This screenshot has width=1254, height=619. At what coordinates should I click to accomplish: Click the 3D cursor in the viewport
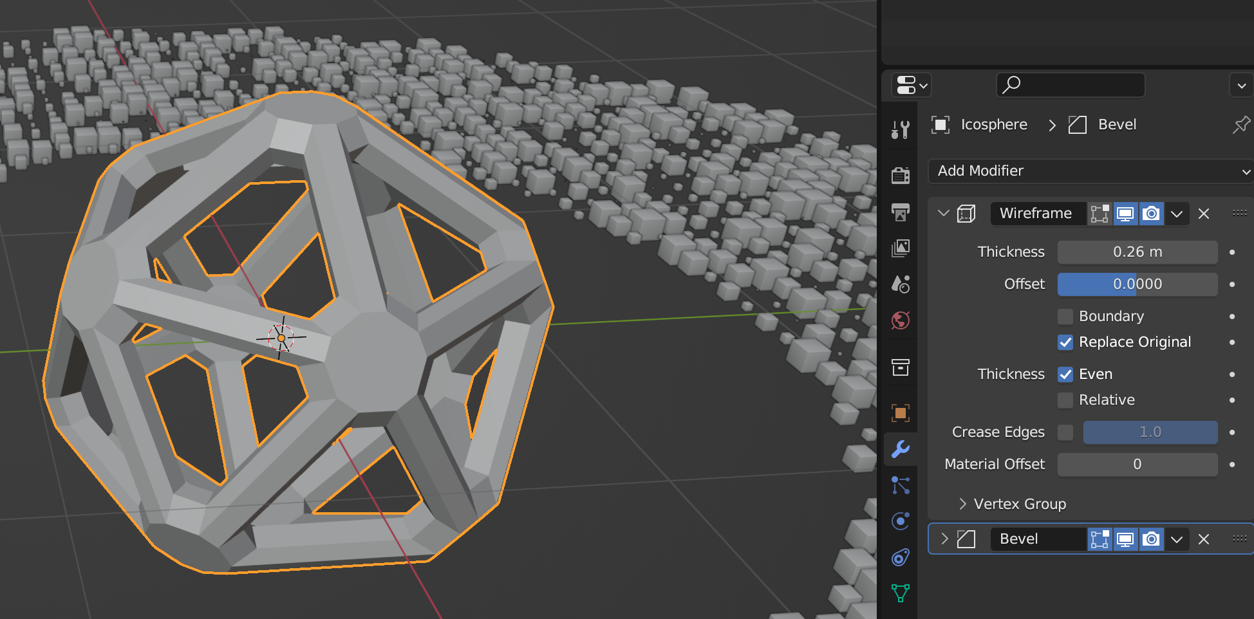point(281,338)
